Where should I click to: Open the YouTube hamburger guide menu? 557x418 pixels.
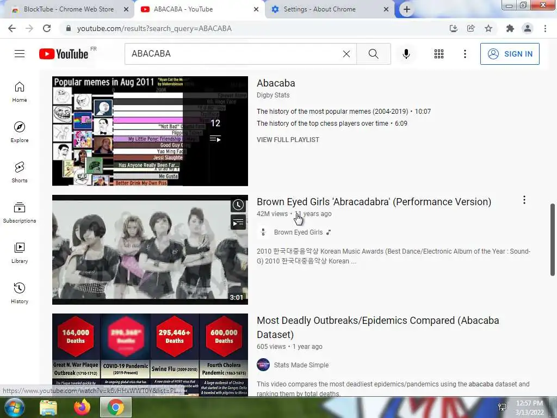(20, 54)
